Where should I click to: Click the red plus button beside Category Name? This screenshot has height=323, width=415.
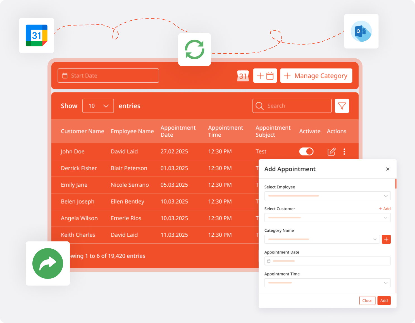386,239
